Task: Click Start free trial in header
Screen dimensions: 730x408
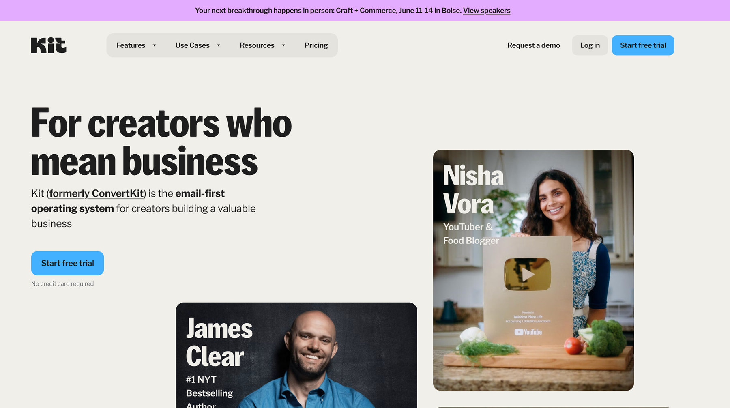Action: 643,45
